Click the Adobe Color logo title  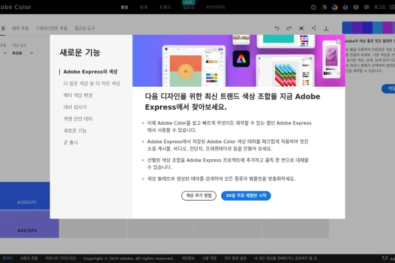(x=16, y=7)
